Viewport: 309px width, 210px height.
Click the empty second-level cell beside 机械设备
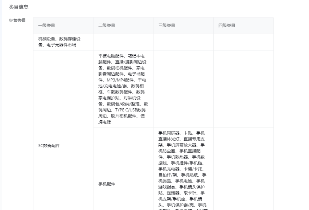pos(123,42)
